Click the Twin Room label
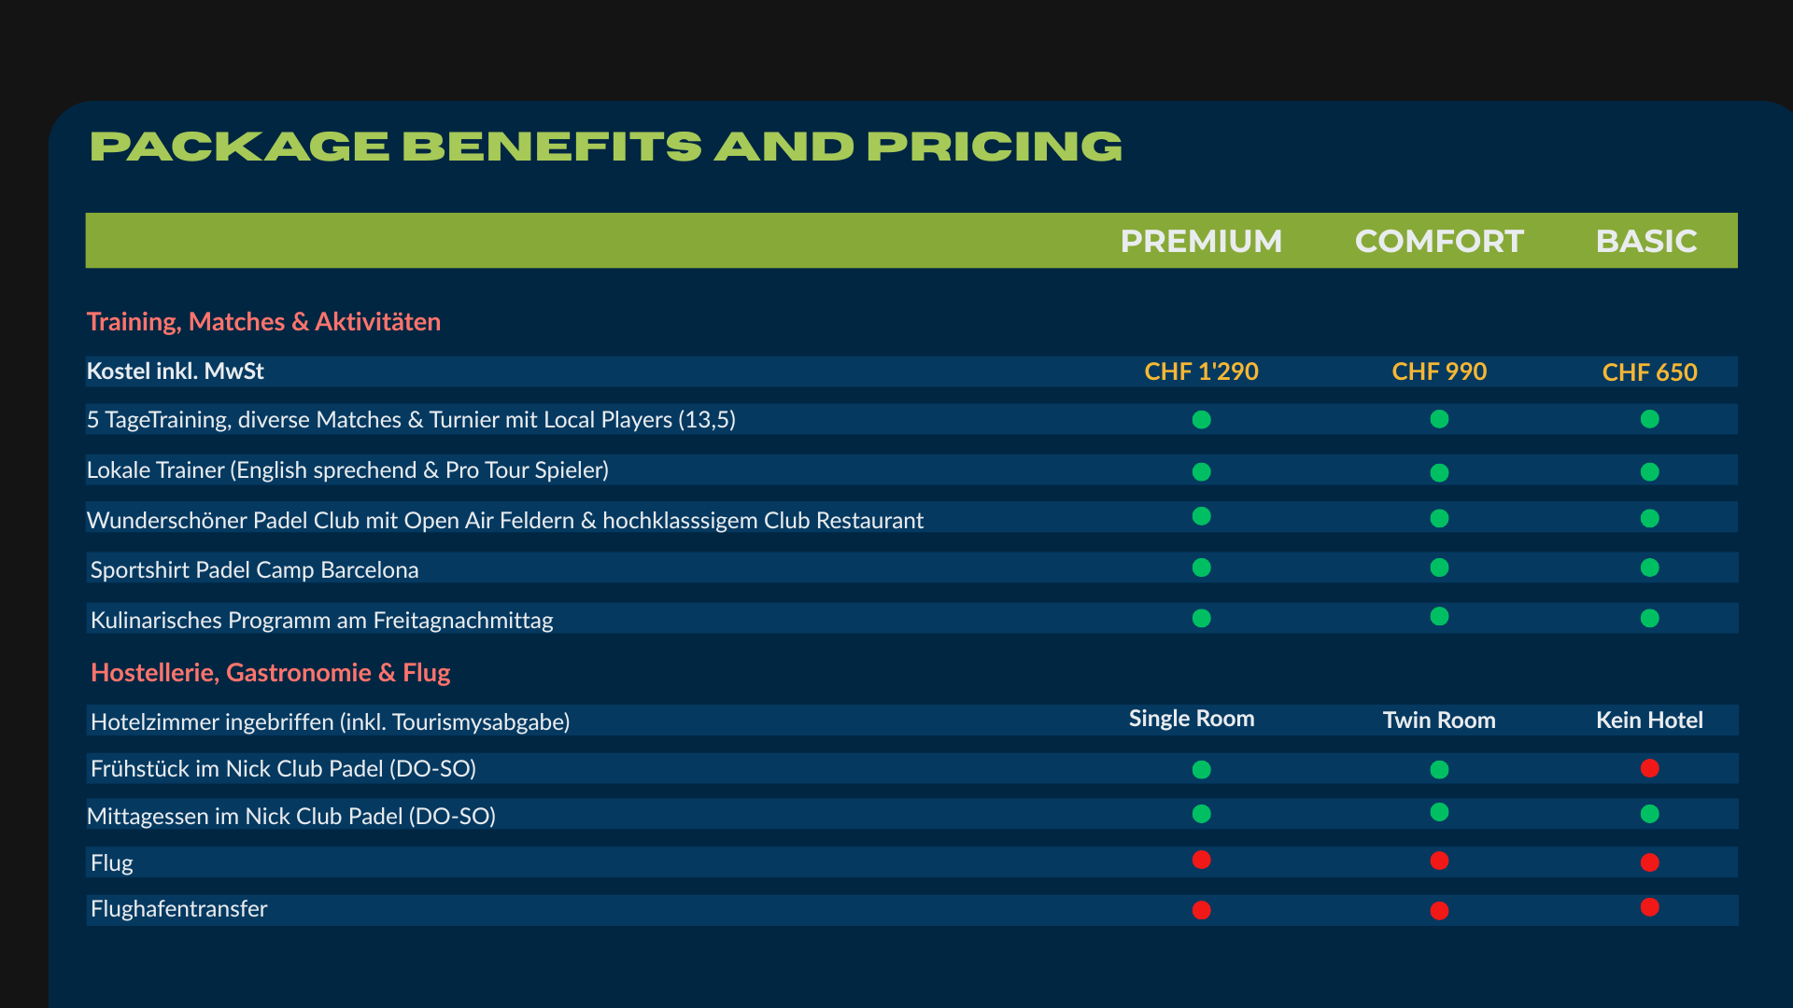Image resolution: width=1793 pixels, height=1008 pixels. (1439, 721)
